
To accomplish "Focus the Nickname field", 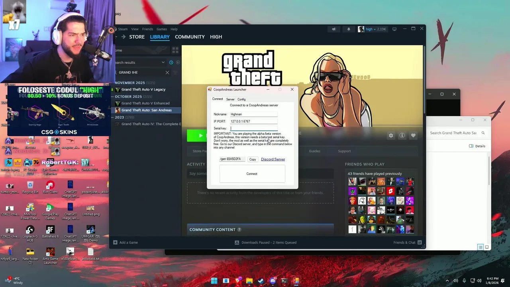I will pos(253,114).
